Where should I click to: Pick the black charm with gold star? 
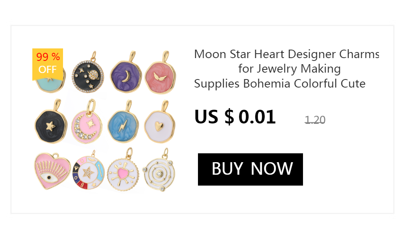[50, 125]
